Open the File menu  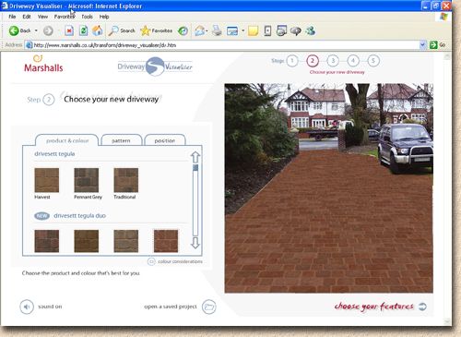[12, 17]
